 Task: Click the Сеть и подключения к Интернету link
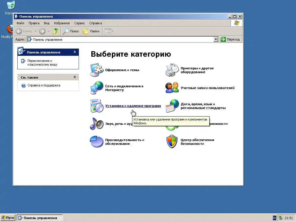click(124, 88)
